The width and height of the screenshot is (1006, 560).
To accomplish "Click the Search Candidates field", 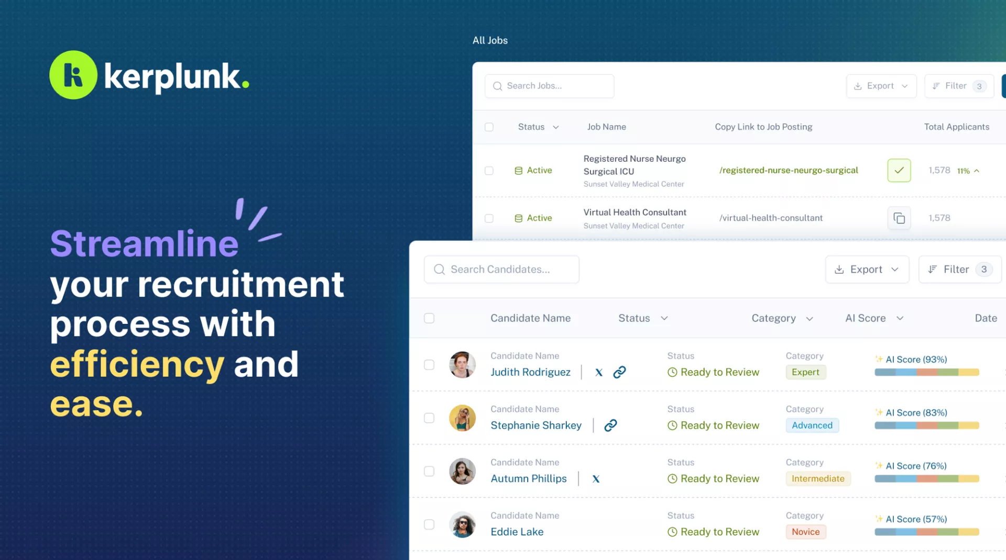I will coord(501,270).
